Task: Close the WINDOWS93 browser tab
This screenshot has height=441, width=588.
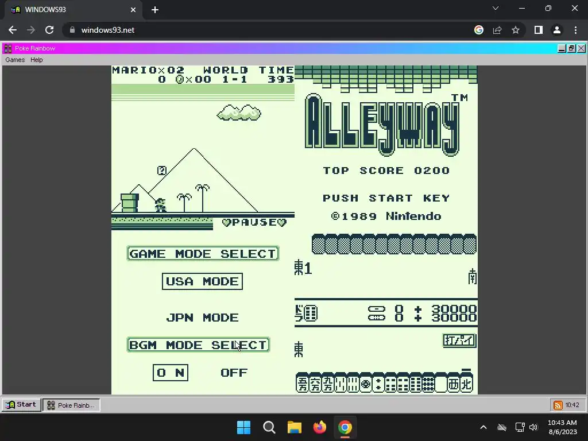Action: point(133,10)
